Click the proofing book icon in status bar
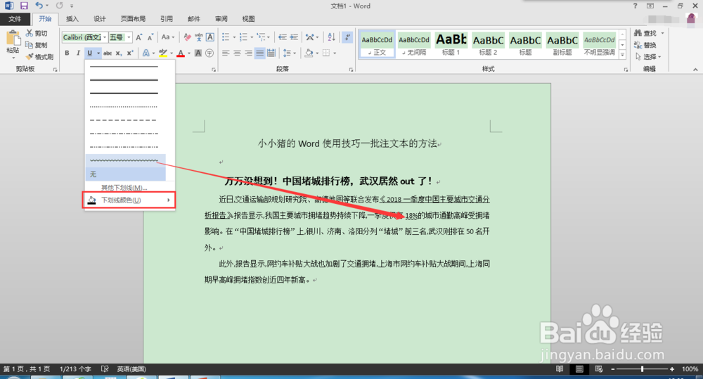 tap(105, 368)
